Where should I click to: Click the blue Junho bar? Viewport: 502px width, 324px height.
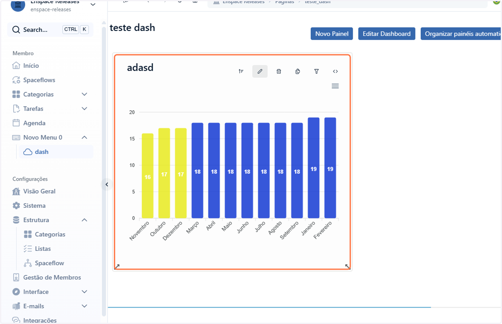[247, 171]
